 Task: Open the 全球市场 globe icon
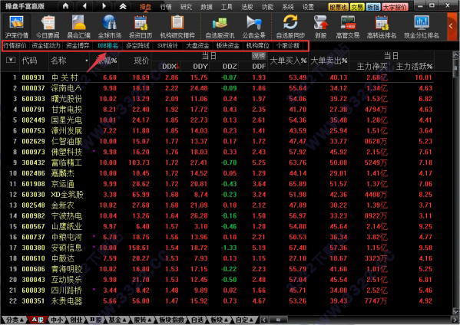click(110, 27)
